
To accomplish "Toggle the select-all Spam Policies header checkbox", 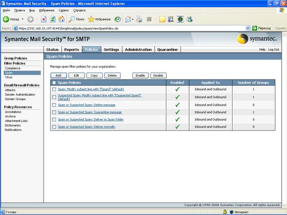I will coord(54,83).
